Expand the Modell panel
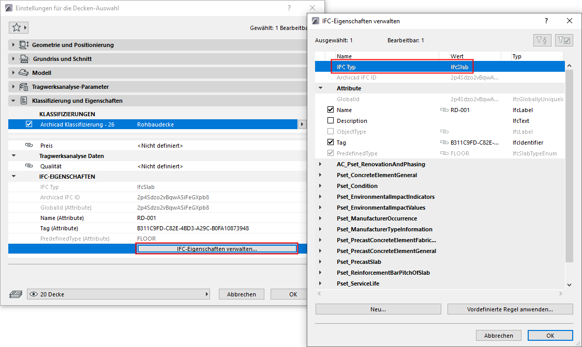 click(x=13, y=73)
